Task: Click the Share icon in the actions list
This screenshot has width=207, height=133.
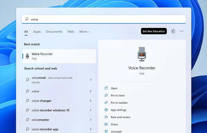Action: 106,124
